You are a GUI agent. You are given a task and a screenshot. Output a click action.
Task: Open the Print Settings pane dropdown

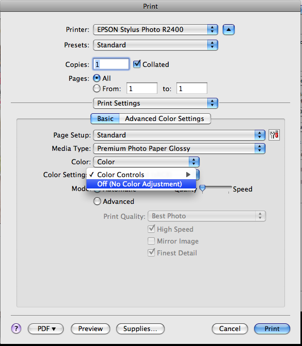point(155,103)
